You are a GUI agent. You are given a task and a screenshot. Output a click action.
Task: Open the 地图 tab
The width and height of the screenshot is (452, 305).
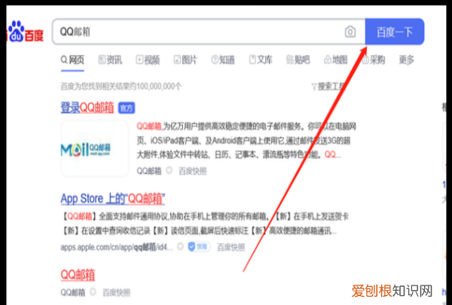335,60
